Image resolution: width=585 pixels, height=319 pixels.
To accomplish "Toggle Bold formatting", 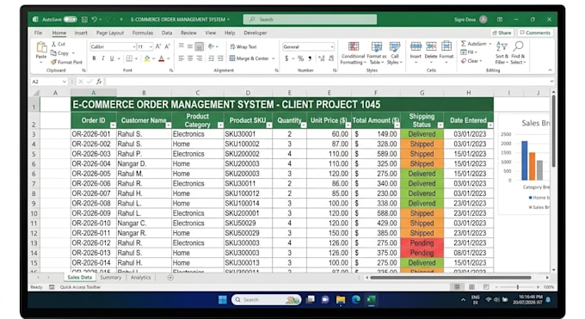I will (94, 58).
